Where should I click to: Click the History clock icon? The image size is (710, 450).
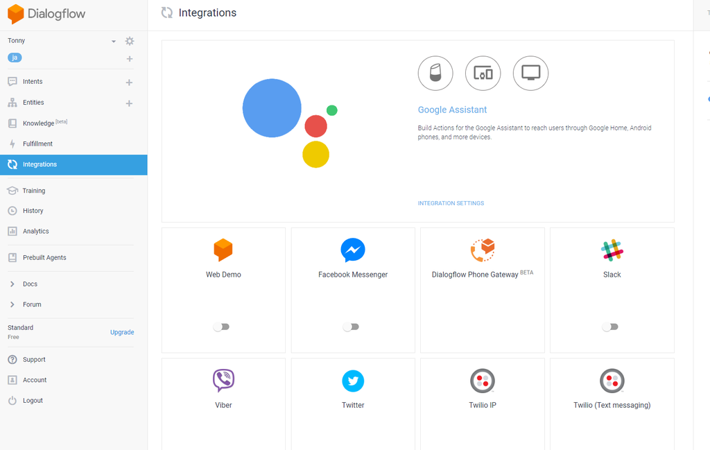tap(12, 211)
